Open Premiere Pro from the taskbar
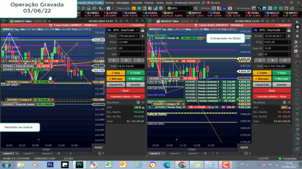 coord(79,165)
